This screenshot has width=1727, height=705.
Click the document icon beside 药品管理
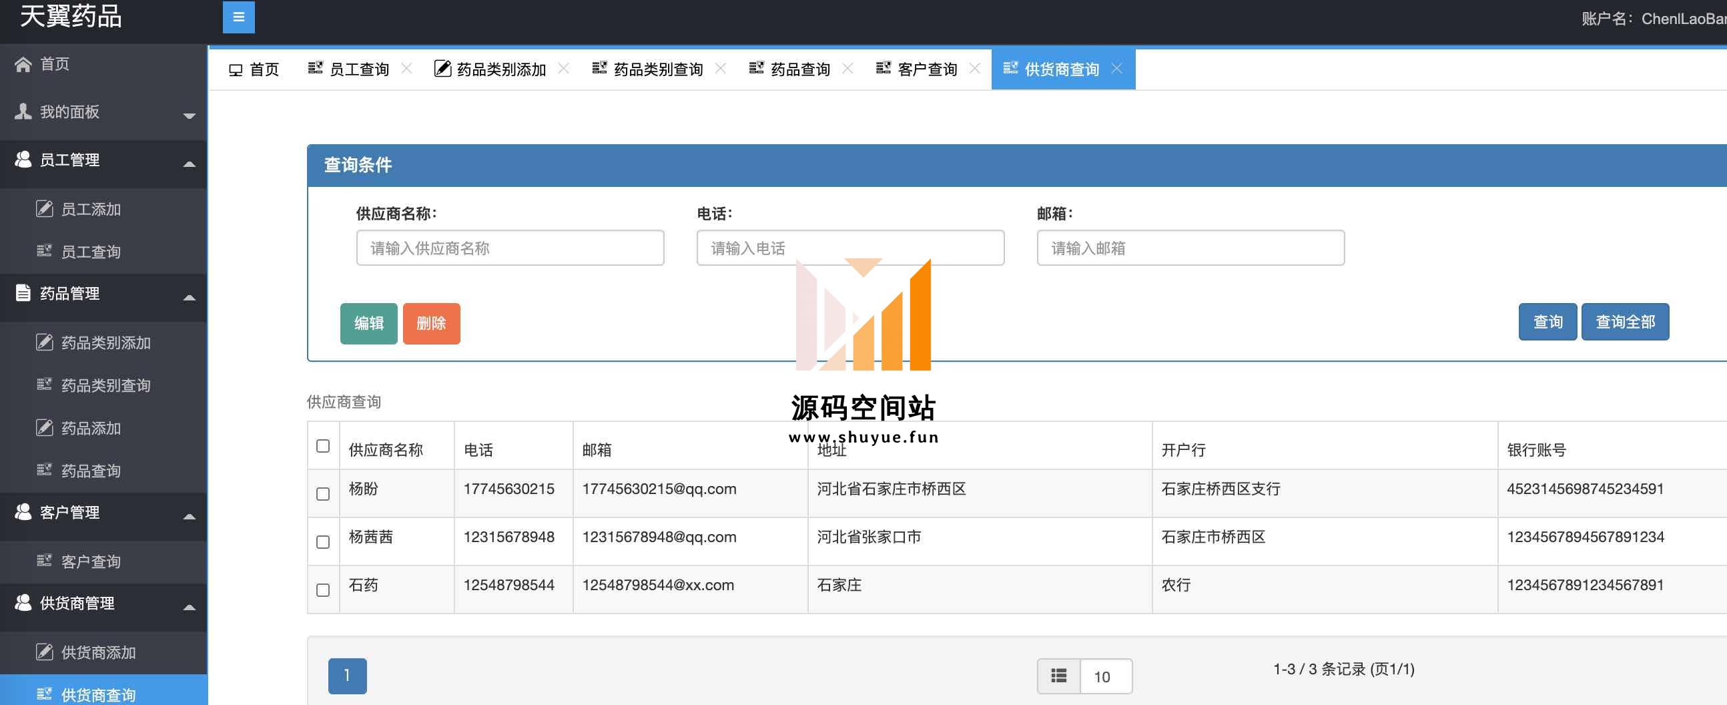23,293
